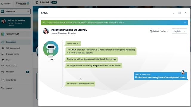Click the Talk with TAILA icon

pyautogui.click(x=3, y=34)
